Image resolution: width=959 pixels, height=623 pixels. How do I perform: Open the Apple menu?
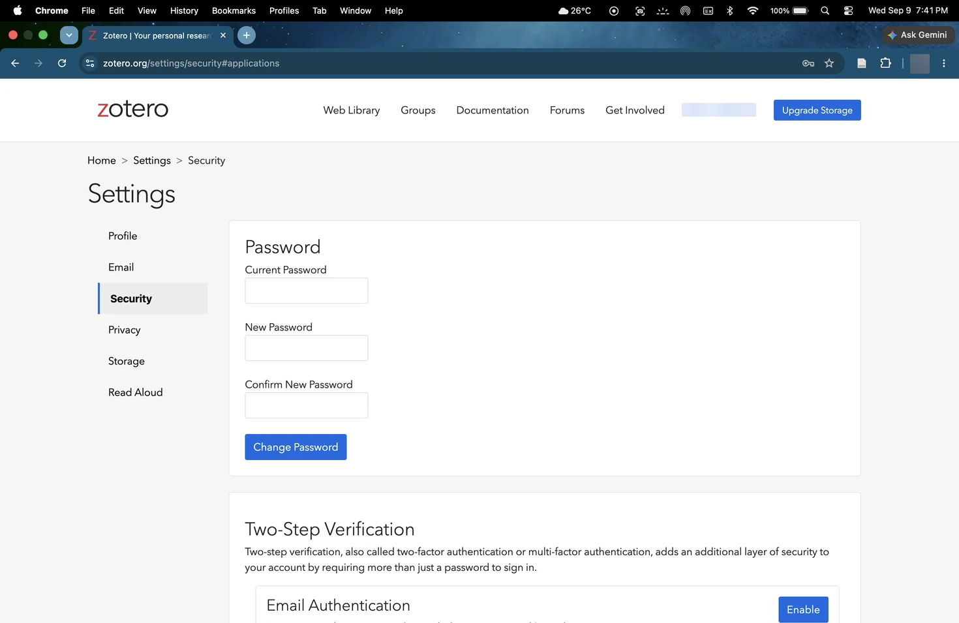coord(18,10)
